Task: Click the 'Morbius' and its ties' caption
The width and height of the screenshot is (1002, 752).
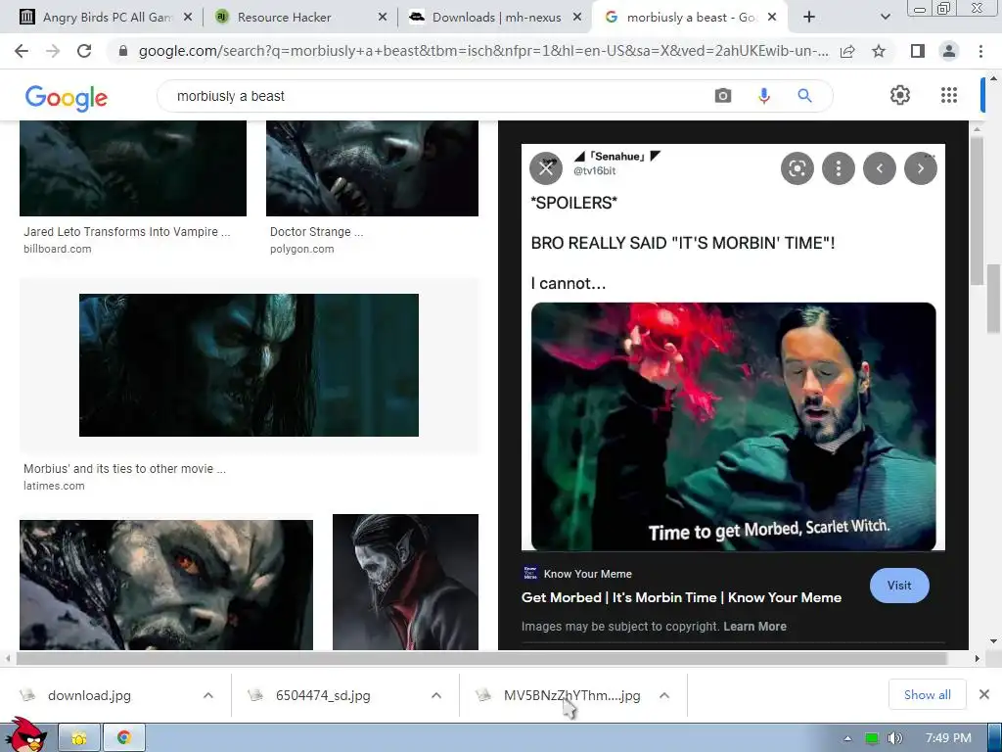Action: [x=124, y=469]
